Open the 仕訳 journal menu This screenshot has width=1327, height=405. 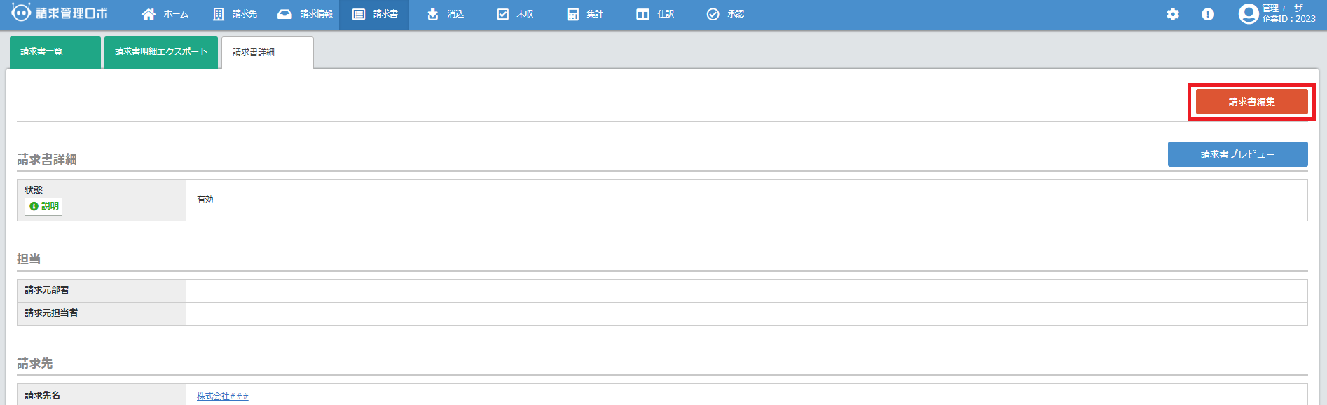[x=655, y=14]
